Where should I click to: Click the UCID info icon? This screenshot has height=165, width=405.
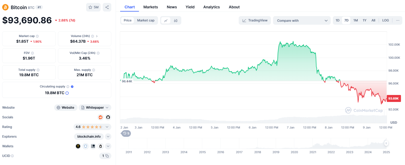pyautogui.click(x=12, y=156)
